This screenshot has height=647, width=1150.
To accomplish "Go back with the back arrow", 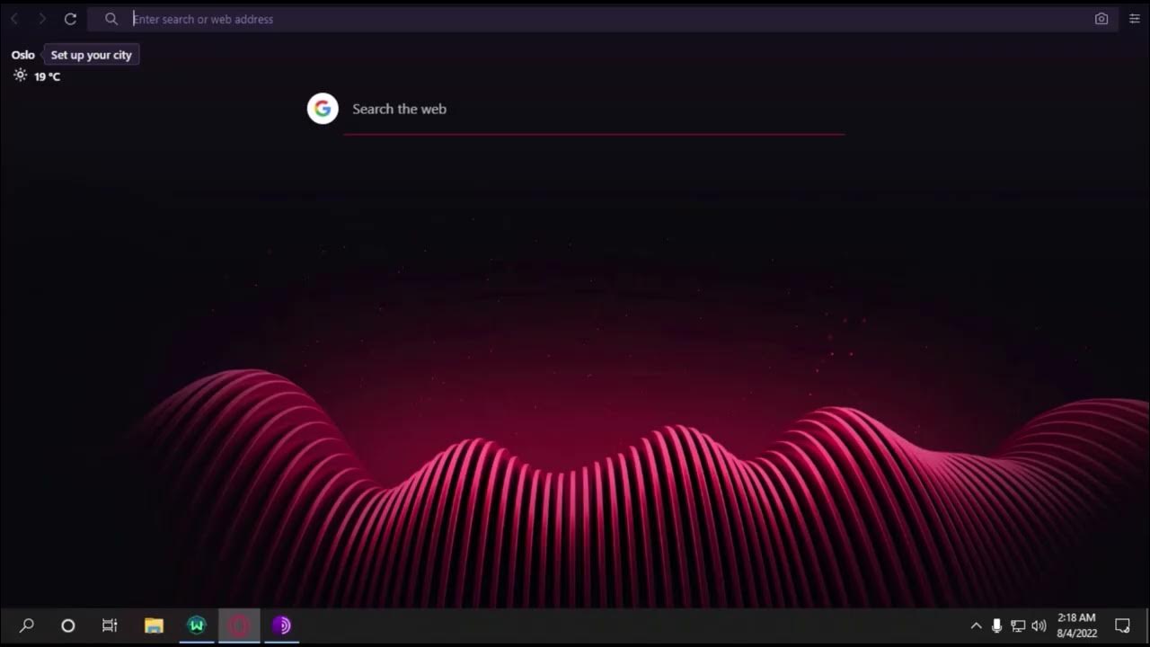I will tap(14, 19).
